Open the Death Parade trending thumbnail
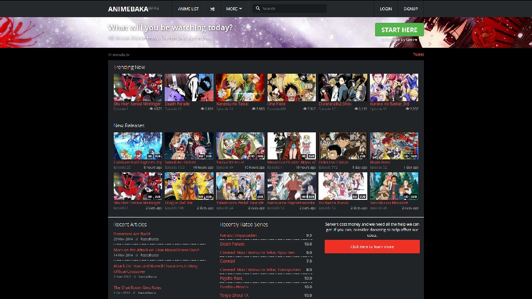The width and height of the screenshot is (532, 299). (x=189, y=87)
